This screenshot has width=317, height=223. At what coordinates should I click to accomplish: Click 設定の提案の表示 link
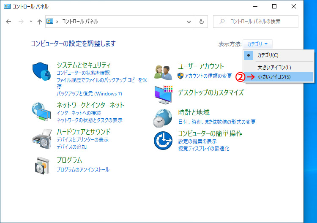(197, 141)
